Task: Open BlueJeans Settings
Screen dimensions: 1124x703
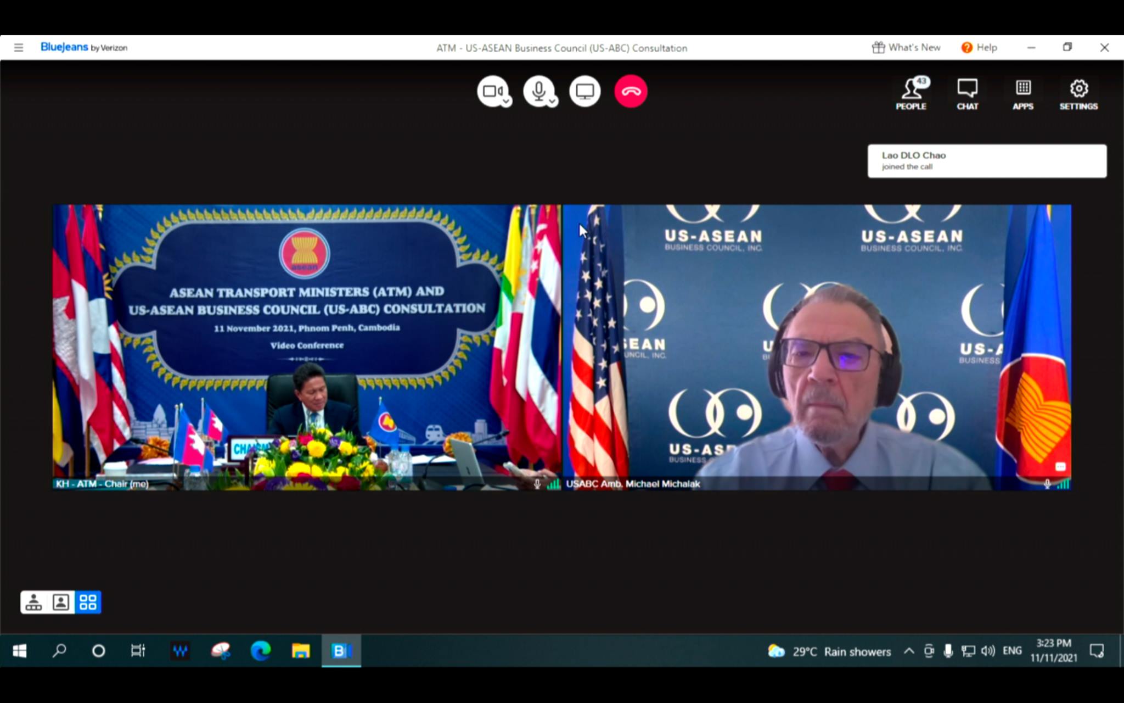Action: click(1078, 93)
